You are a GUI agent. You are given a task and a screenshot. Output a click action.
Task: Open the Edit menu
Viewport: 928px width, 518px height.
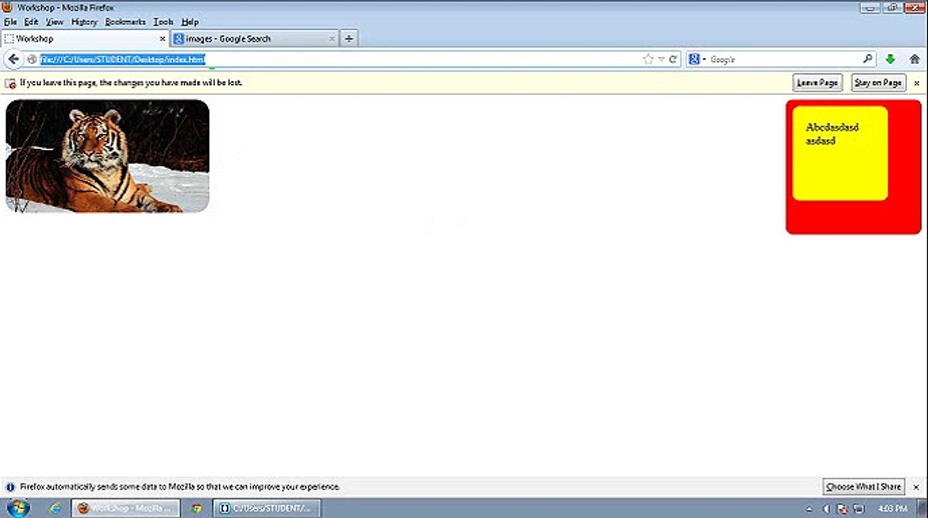(x=31, y=22)
